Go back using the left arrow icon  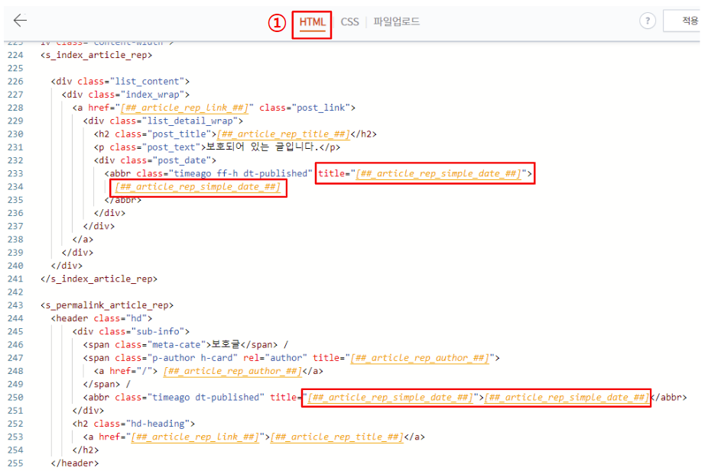(20, 21)
